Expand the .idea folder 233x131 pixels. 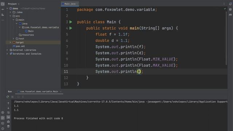click(11, 12)
